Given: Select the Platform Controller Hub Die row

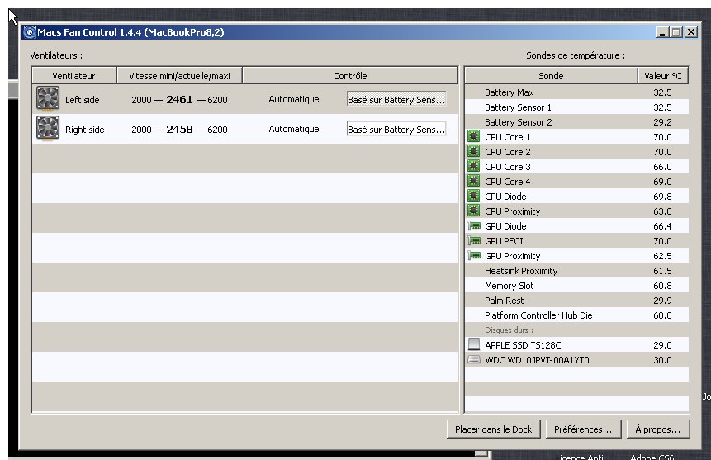Looking at the screenshot, I should pos(538,315).
